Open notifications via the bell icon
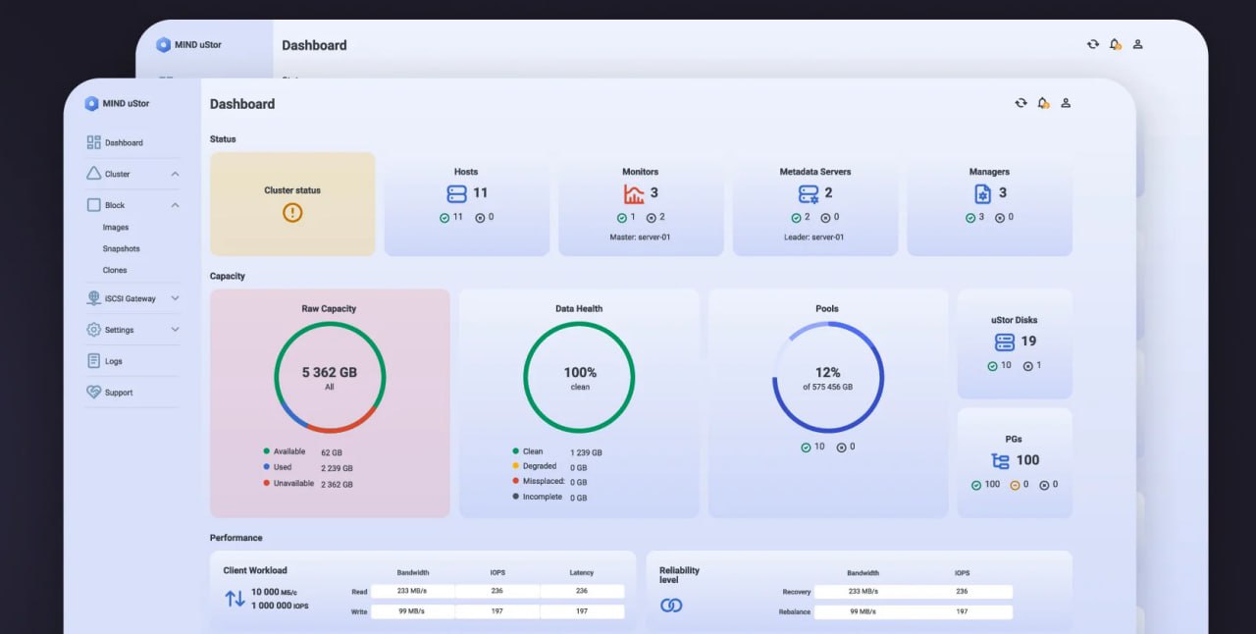This screenshot has height=634, width=1256. (1043, 102)
